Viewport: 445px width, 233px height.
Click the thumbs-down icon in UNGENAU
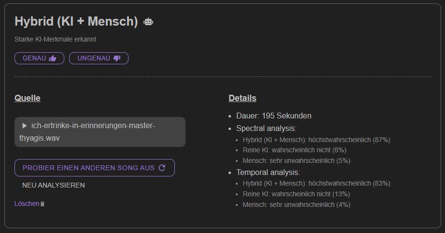point(117,58)
